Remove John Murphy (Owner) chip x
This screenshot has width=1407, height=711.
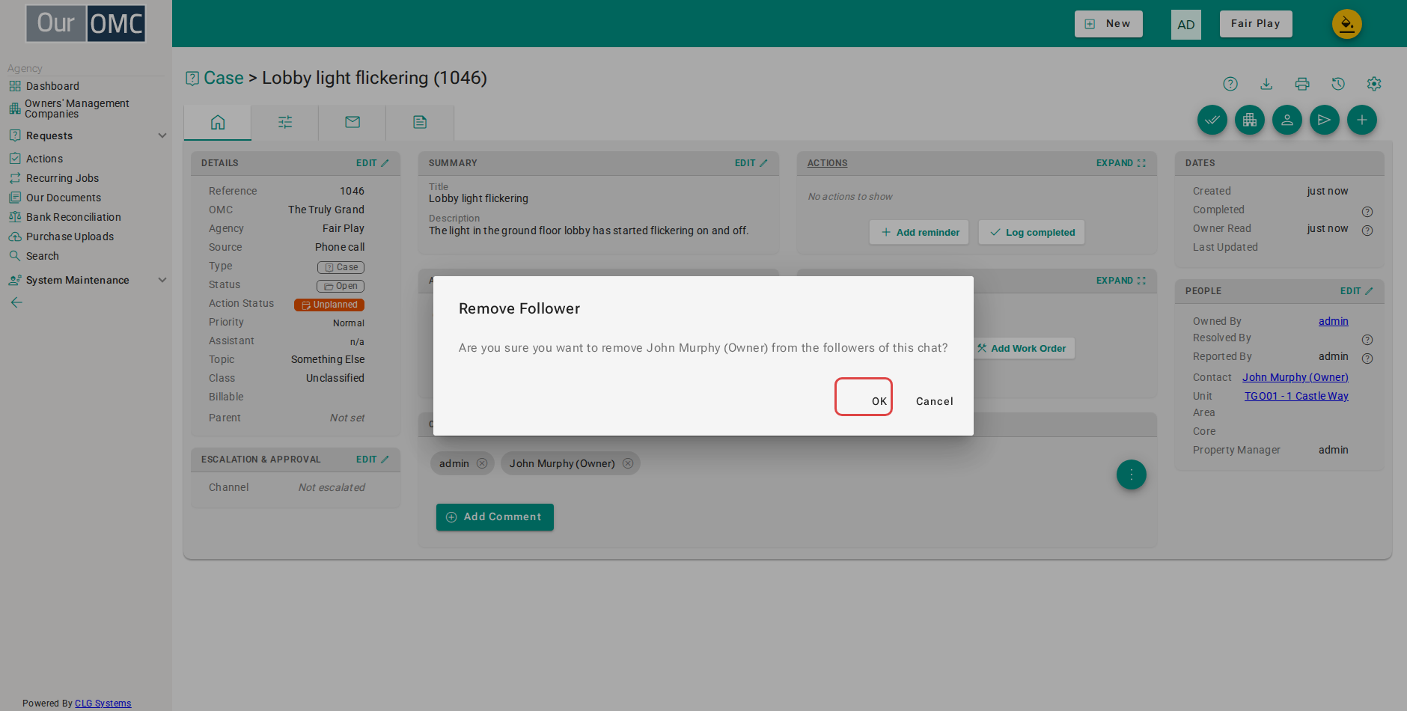point(628,463)
